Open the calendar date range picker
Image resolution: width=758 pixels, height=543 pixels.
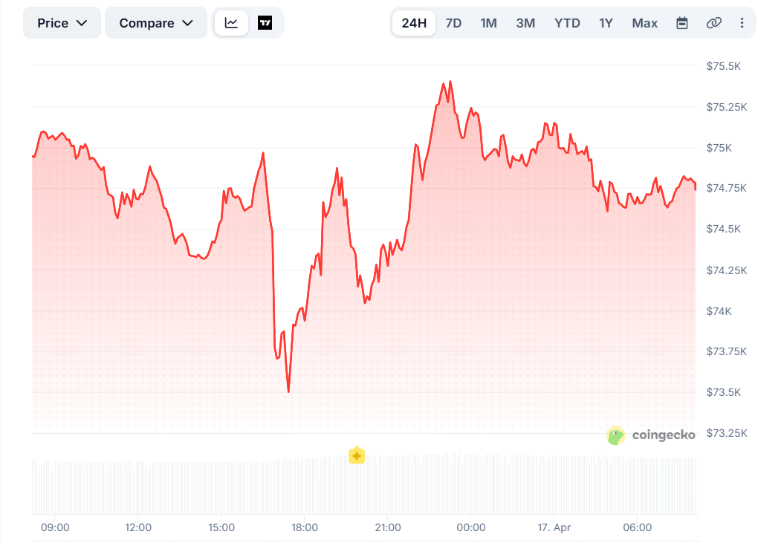point(682,23)
